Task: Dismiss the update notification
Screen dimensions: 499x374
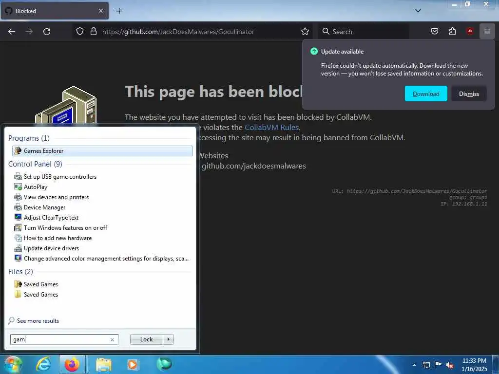Action: pos(469,94)
